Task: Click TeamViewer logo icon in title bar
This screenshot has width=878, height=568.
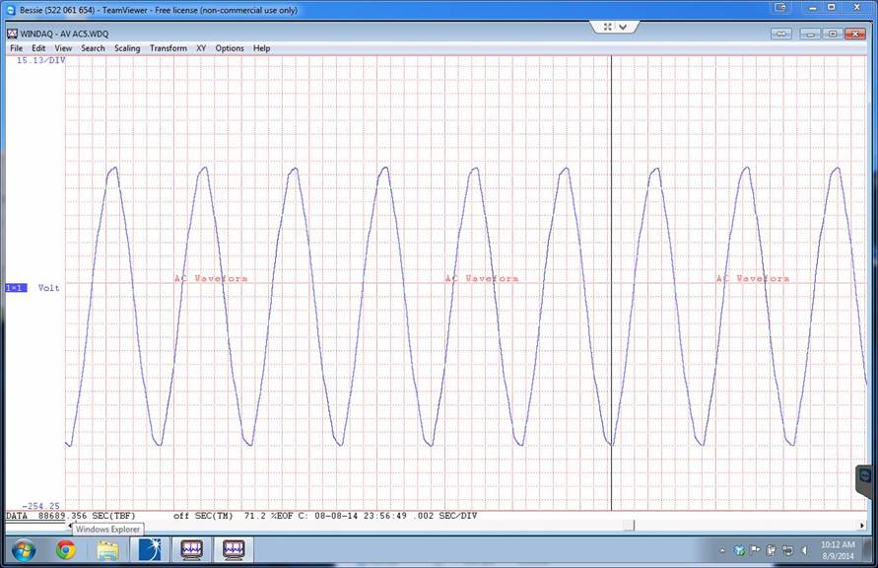Action: tap(11, 10)
